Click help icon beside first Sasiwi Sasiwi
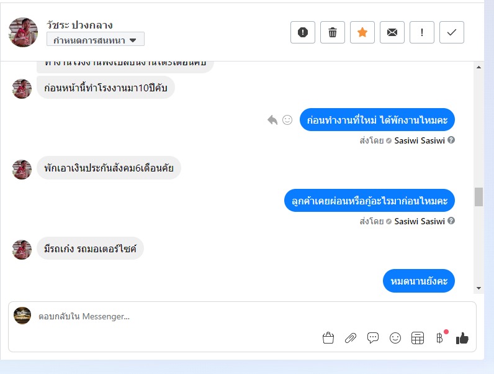494x374 pixels. tap(451, 140)
